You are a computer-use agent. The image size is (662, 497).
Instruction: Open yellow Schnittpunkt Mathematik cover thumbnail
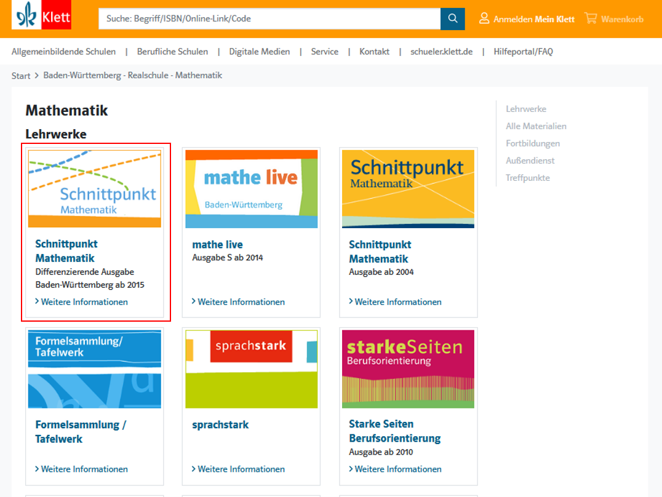click(x=408, y=189)
